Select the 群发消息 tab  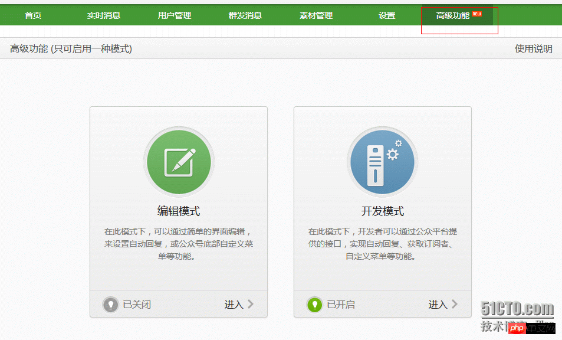tap(245, 15)
